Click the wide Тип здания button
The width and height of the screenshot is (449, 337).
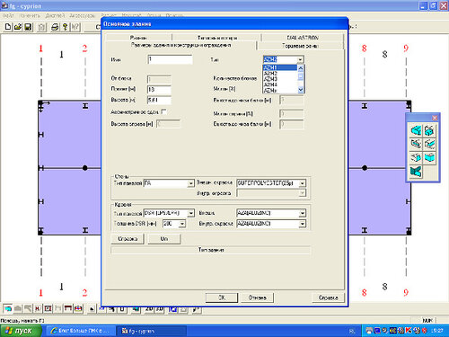pos(211,250)
